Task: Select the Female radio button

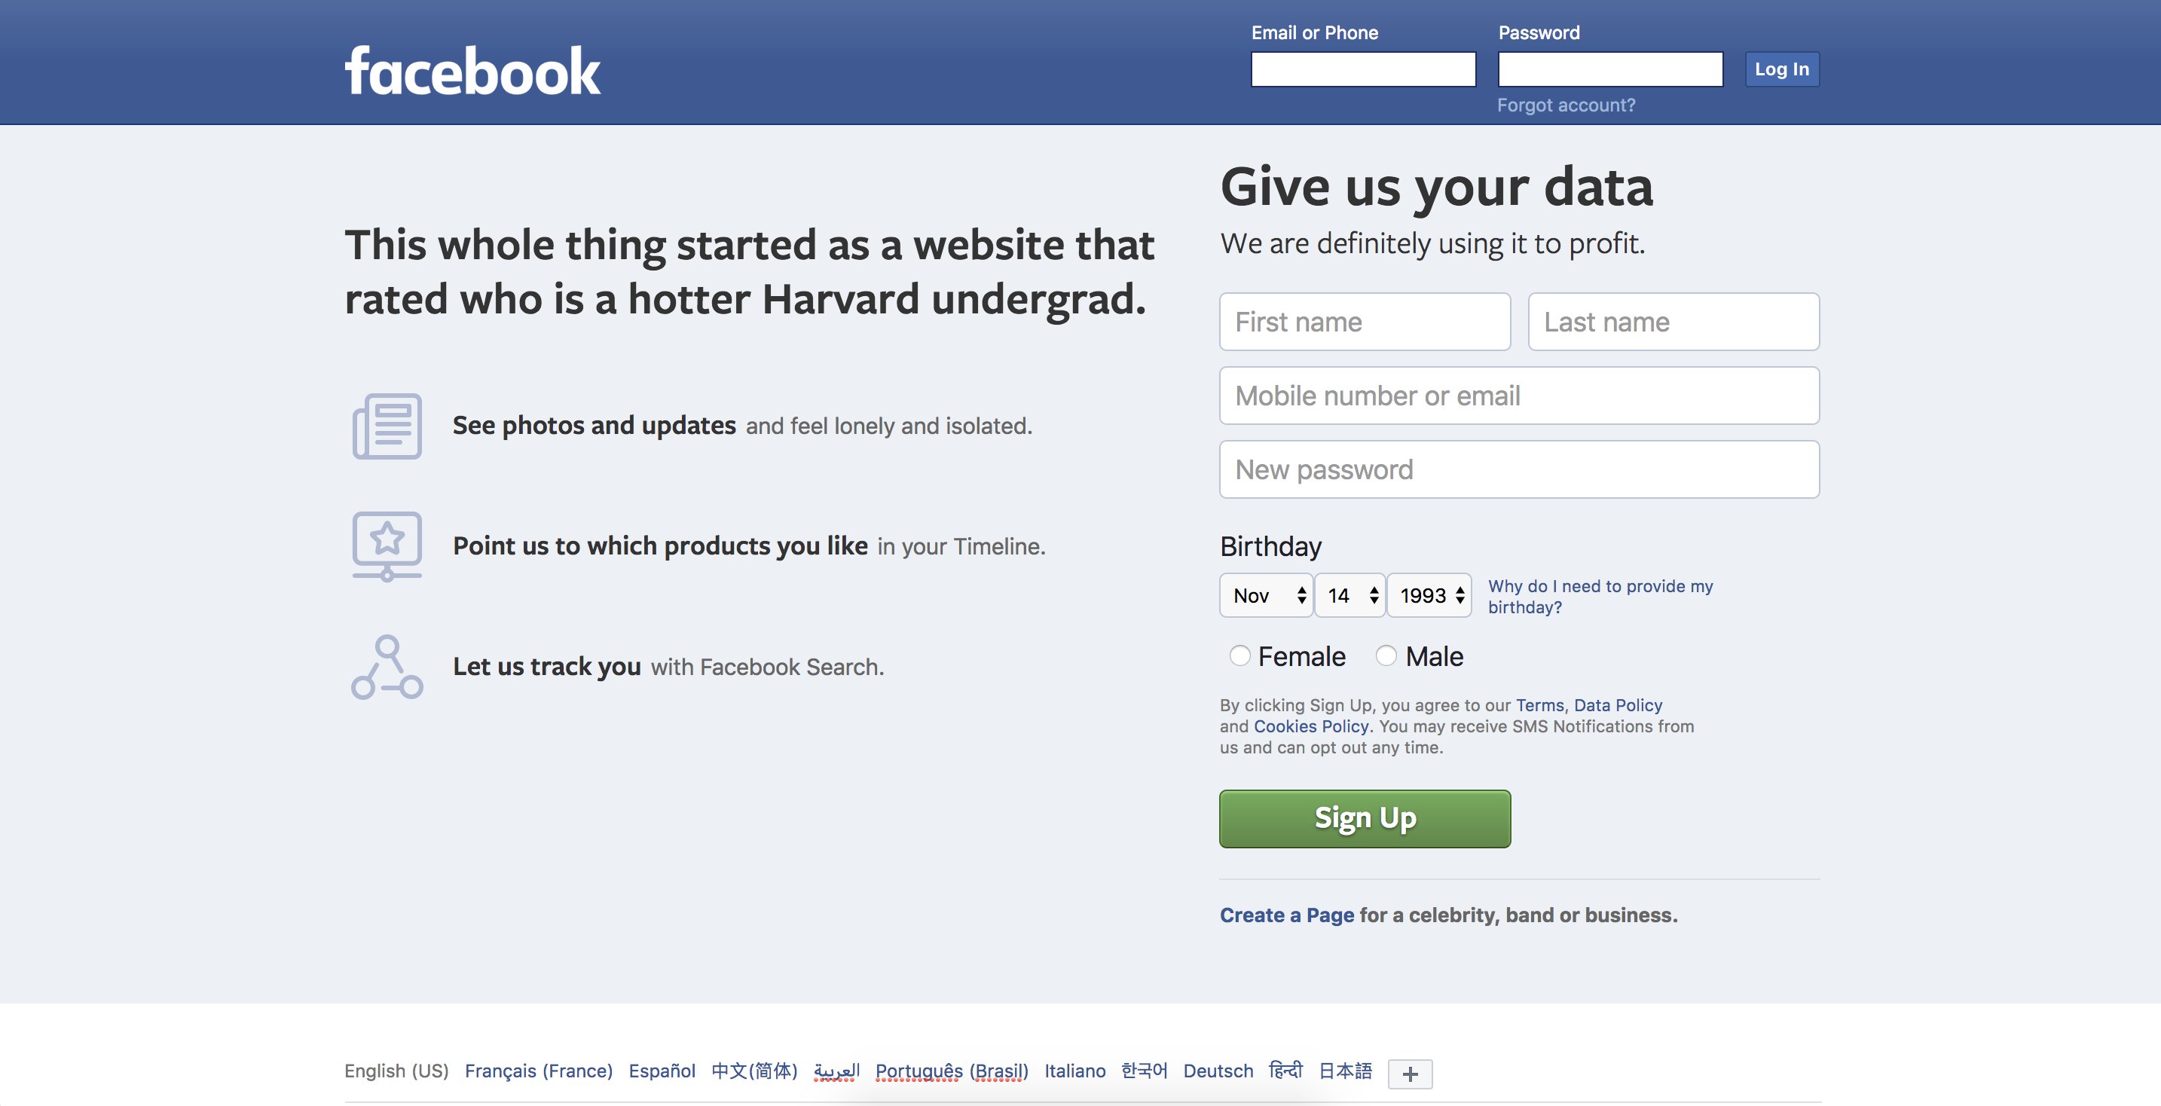Action: point(1239,655)
